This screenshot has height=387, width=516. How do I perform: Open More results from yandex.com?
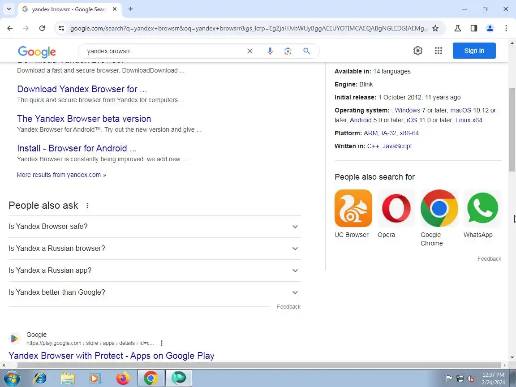(x=61, y=175)
